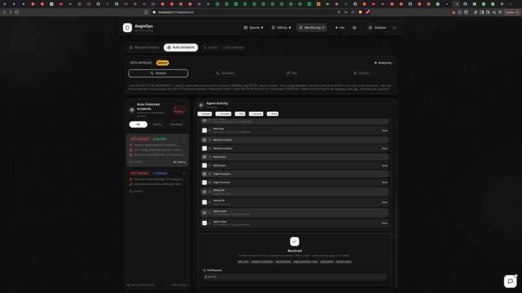Toggle the Analyze chip in Agent Activity

pos(205,114)
